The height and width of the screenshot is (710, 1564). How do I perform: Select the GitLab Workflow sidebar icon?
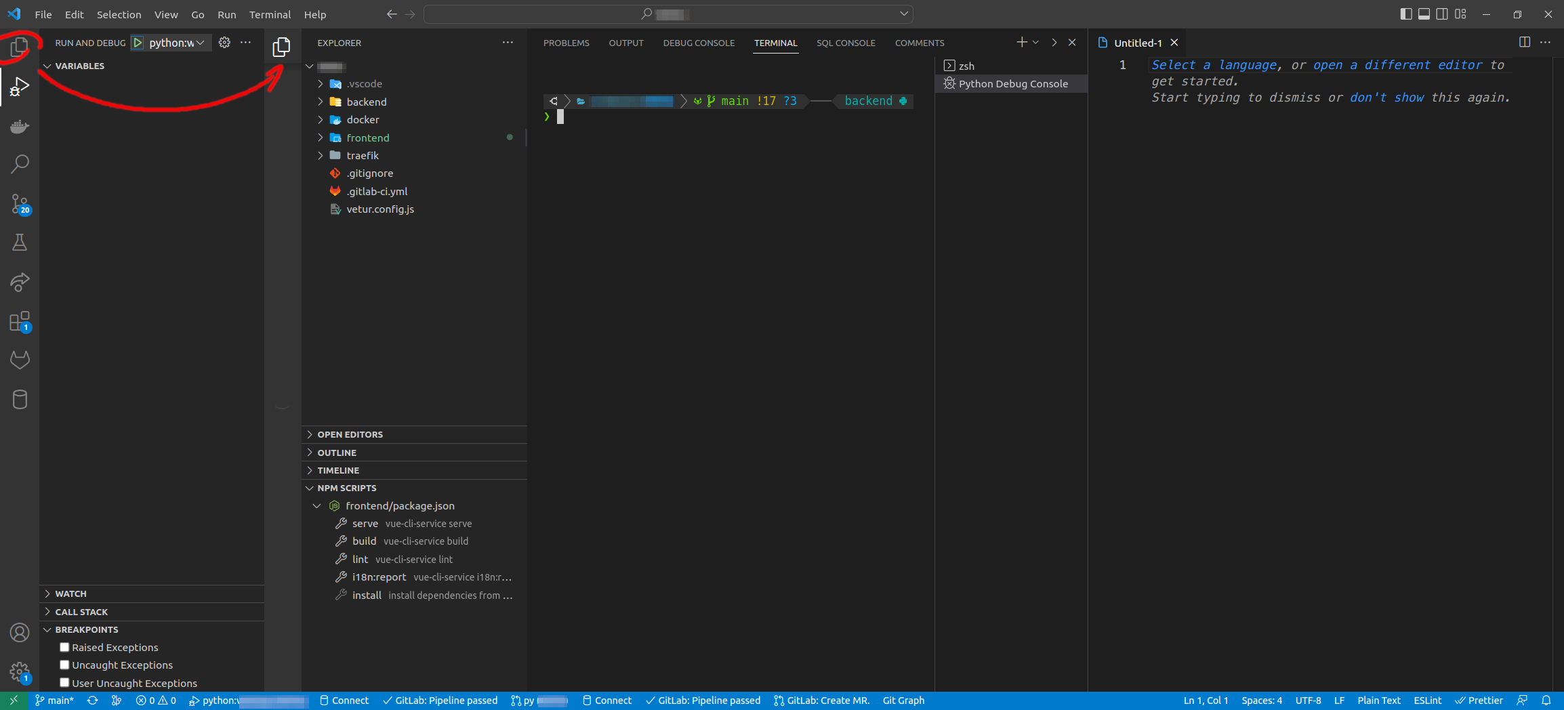tap(20, 360)
